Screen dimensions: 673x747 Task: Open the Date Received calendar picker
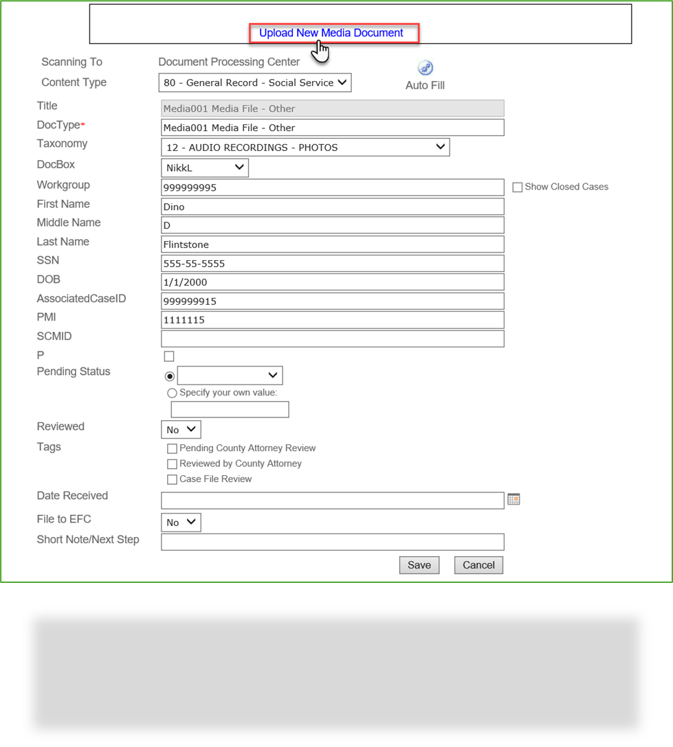point(514,499)
